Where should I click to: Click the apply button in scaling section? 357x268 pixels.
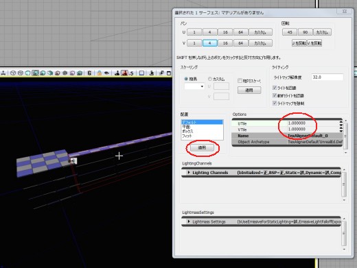pyautogui.click(x=249, y=90)
